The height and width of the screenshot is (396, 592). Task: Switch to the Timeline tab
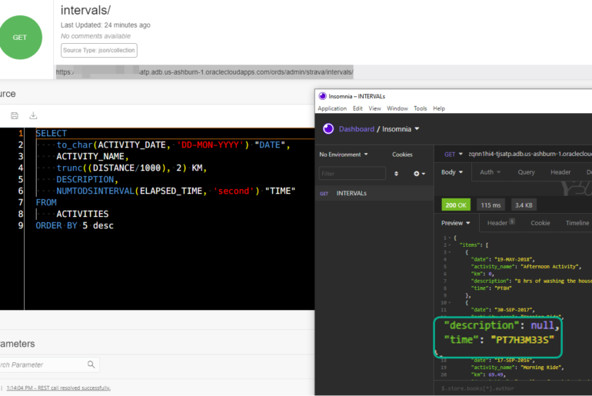577,223
